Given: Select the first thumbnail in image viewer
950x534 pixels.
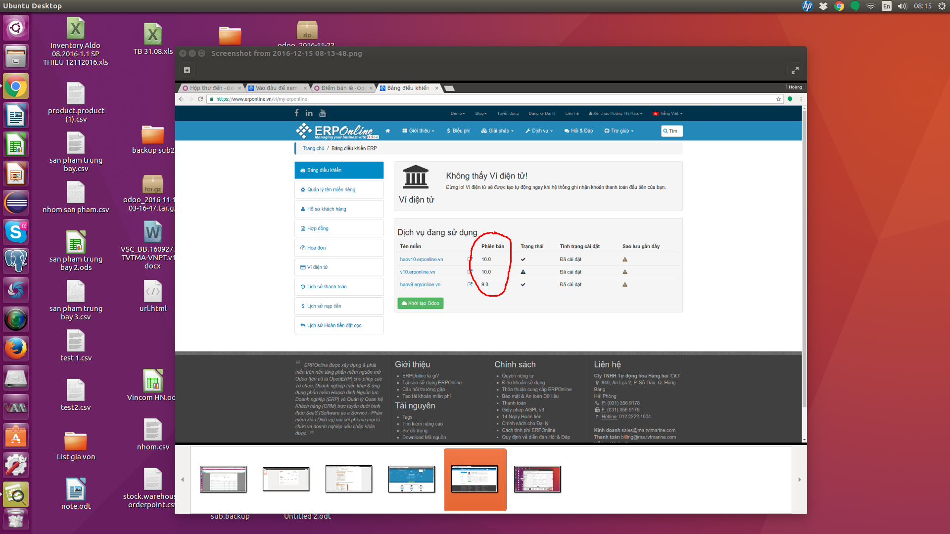Looking at the screenshot, I should coord(223,479).
